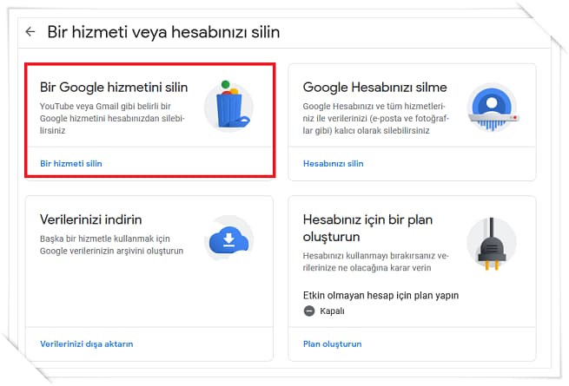Select 'Hesabınız için bir plan oluşturun' heading

367,228
